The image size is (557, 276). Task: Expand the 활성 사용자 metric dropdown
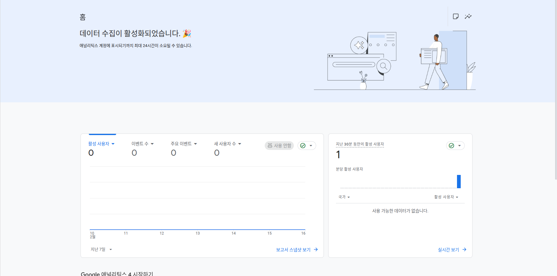coord(101,144)
